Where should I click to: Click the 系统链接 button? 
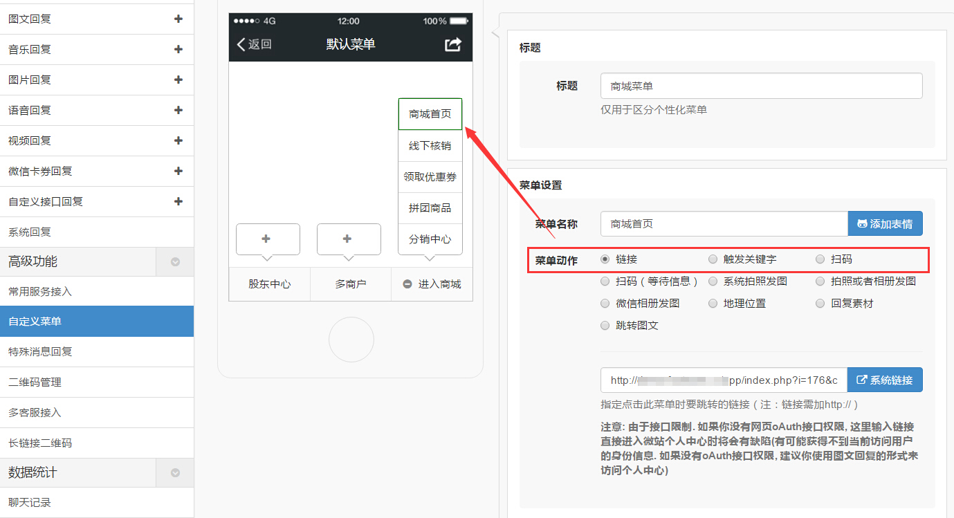(885, 380)
